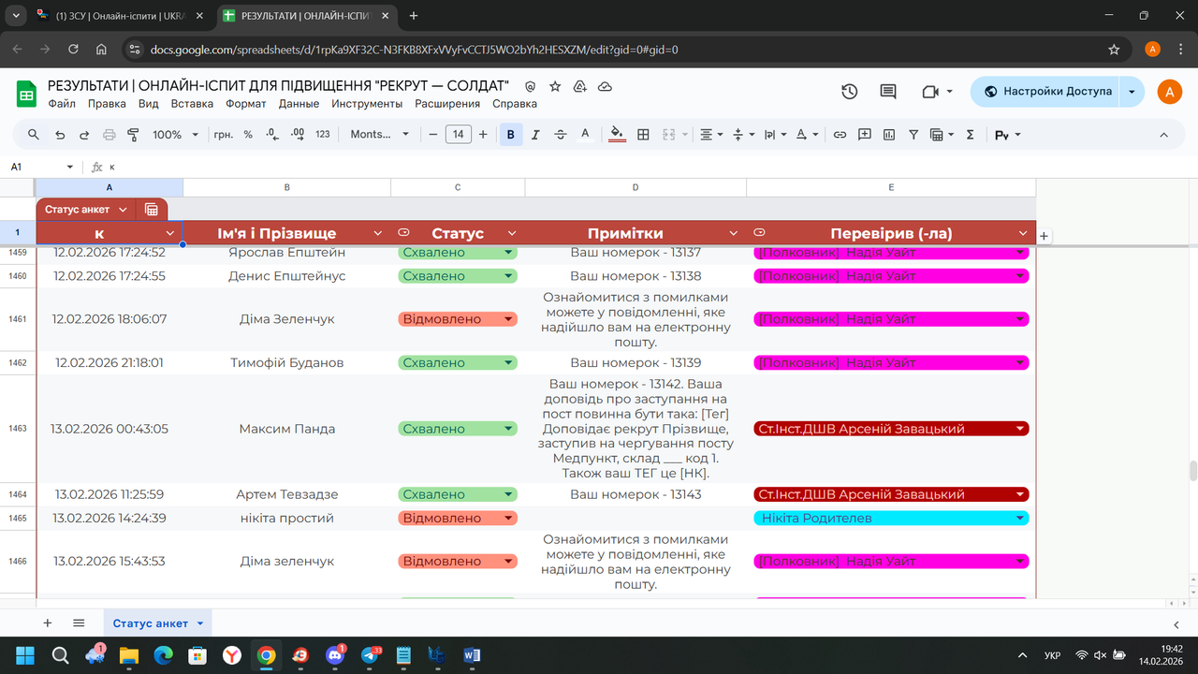Insert a comment
Screen dimensions: 1198x674
pos(865,135)
